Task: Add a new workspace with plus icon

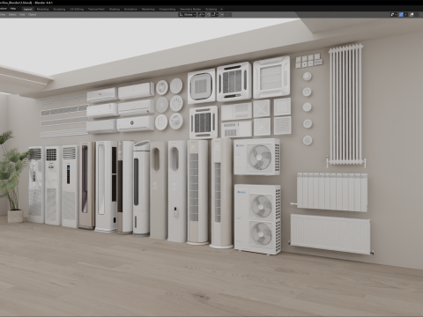Action: (x=222, y=9)
